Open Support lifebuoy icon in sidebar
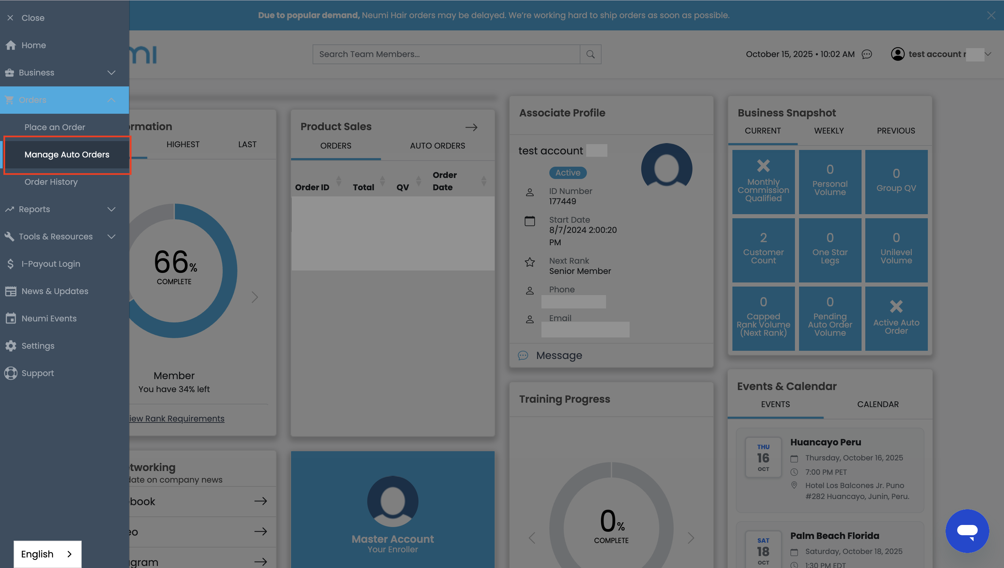This screenshot has width=1004, height=568. click(x=11, y=373)
